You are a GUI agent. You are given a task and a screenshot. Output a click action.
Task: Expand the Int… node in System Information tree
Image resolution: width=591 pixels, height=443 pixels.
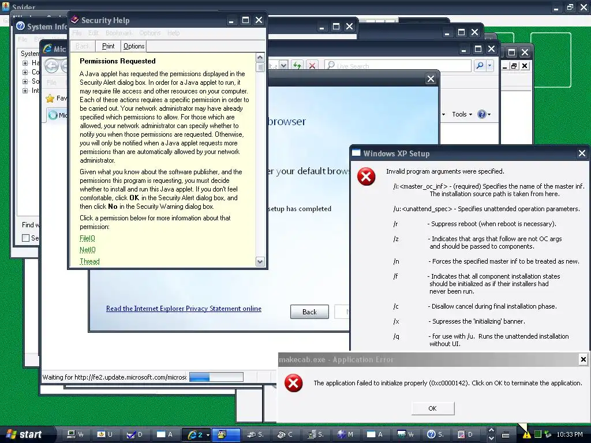click(25, 91)
